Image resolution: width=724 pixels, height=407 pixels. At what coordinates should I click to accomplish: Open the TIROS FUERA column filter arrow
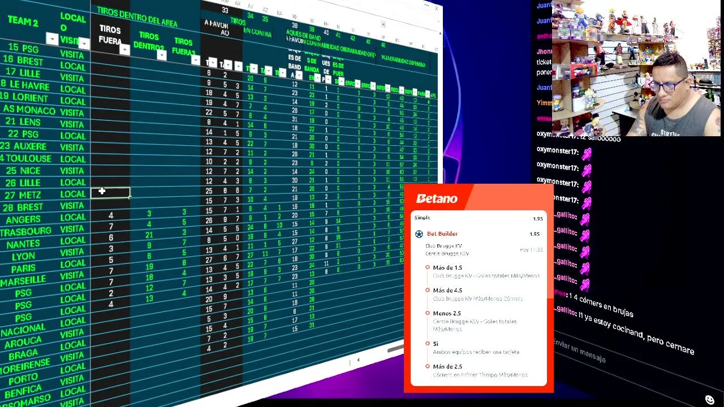pos(124,50)
